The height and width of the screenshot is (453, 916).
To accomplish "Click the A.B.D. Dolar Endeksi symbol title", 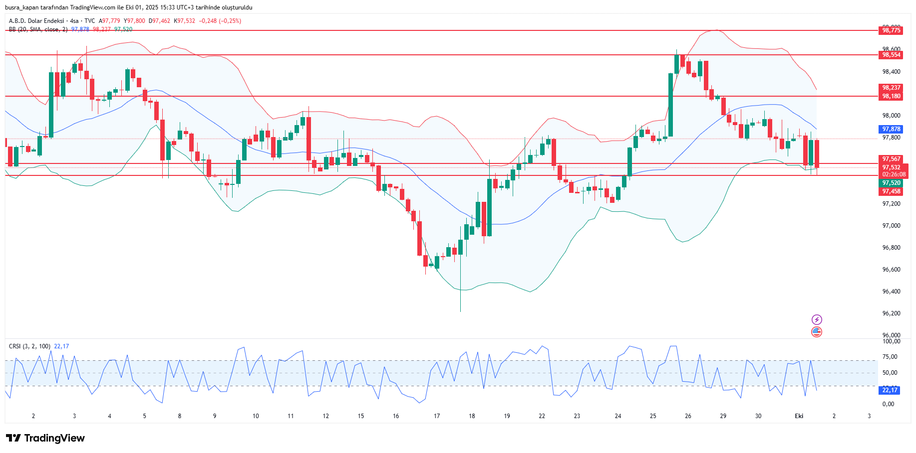I will pos(36,21).
